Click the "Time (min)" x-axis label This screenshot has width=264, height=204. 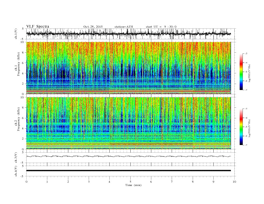click(x=133, y=185)
